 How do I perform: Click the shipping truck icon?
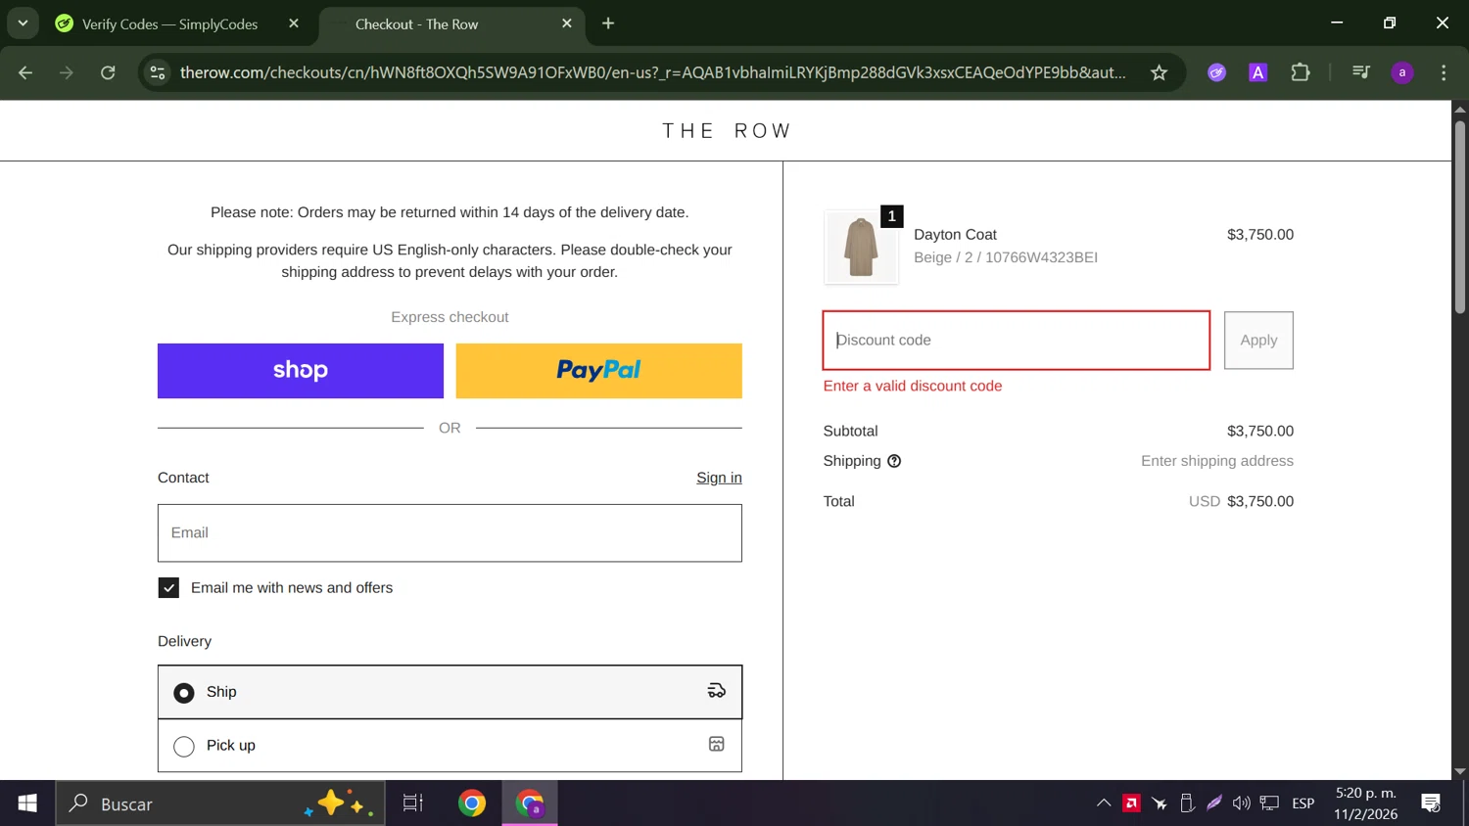[x=716, y=691]
